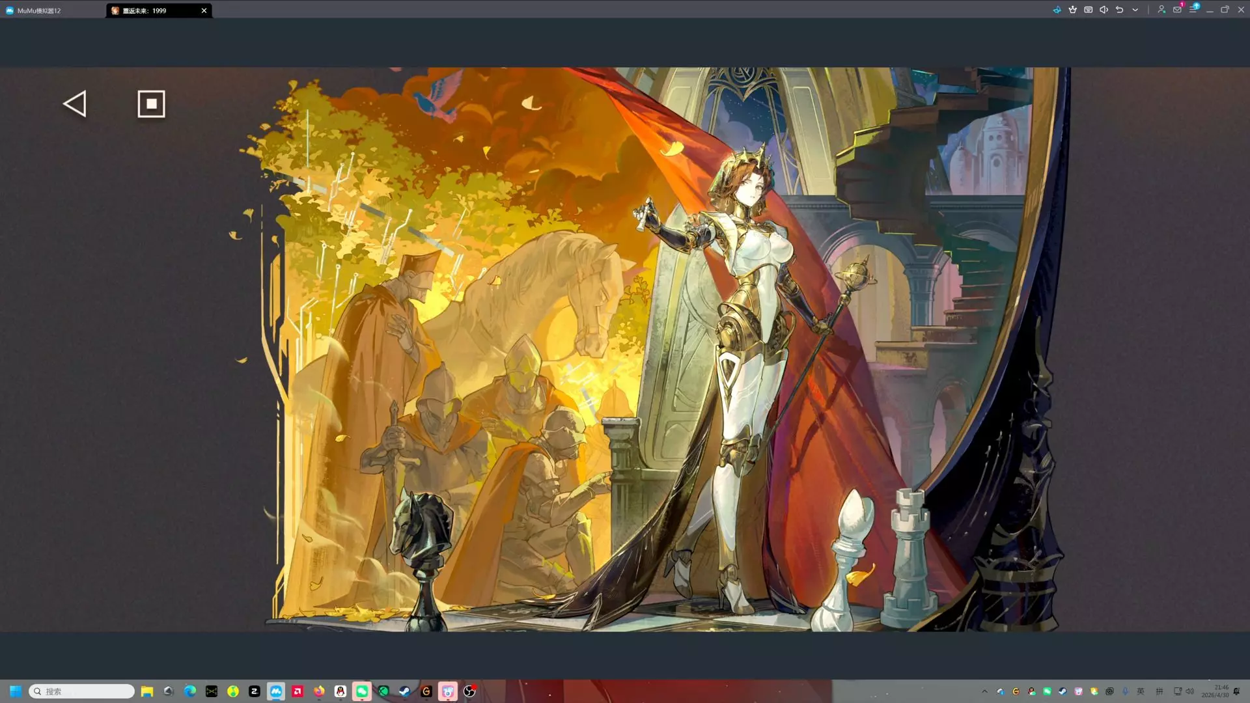
Task: Click the curved return arrow in the title bar
Action: [x=1120, y=10]
